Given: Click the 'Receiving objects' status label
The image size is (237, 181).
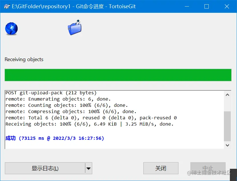Looking at the screenshot, I should tap(24, 59).
